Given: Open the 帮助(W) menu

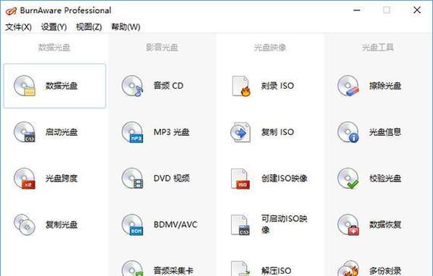Looking at the screenshot, I should tap(125, 27).
